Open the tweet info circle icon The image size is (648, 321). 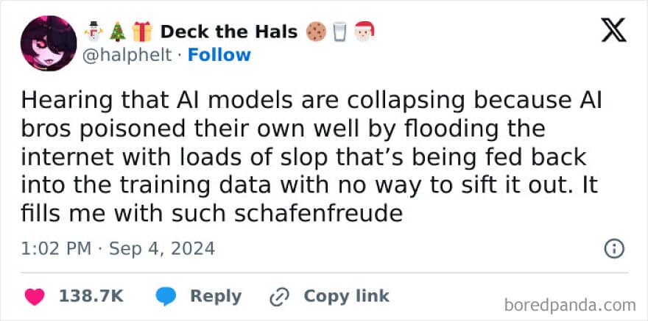point(613,248)
